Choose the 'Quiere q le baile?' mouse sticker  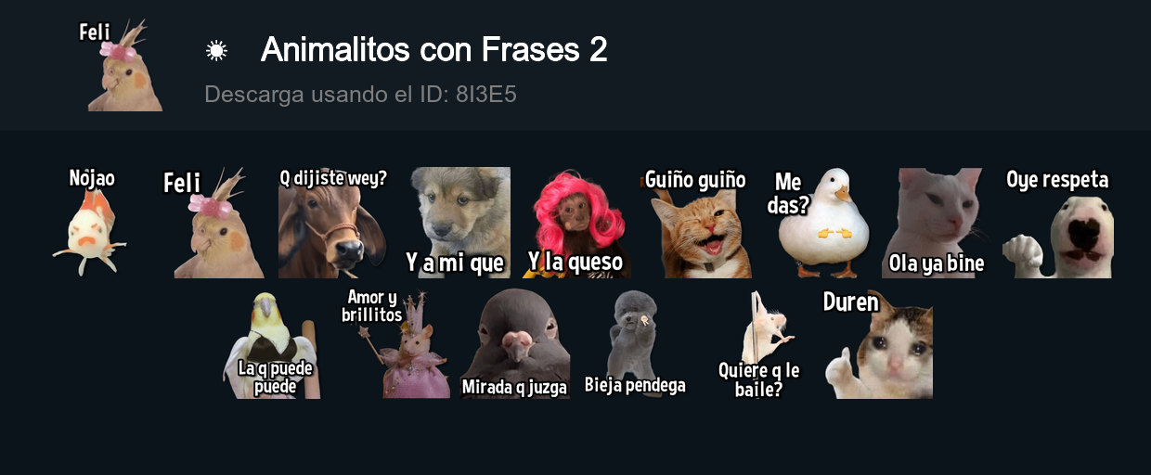point(760,343)
